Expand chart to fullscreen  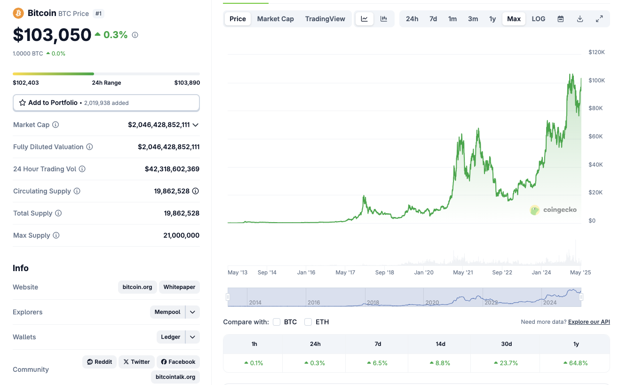point(599,19)
